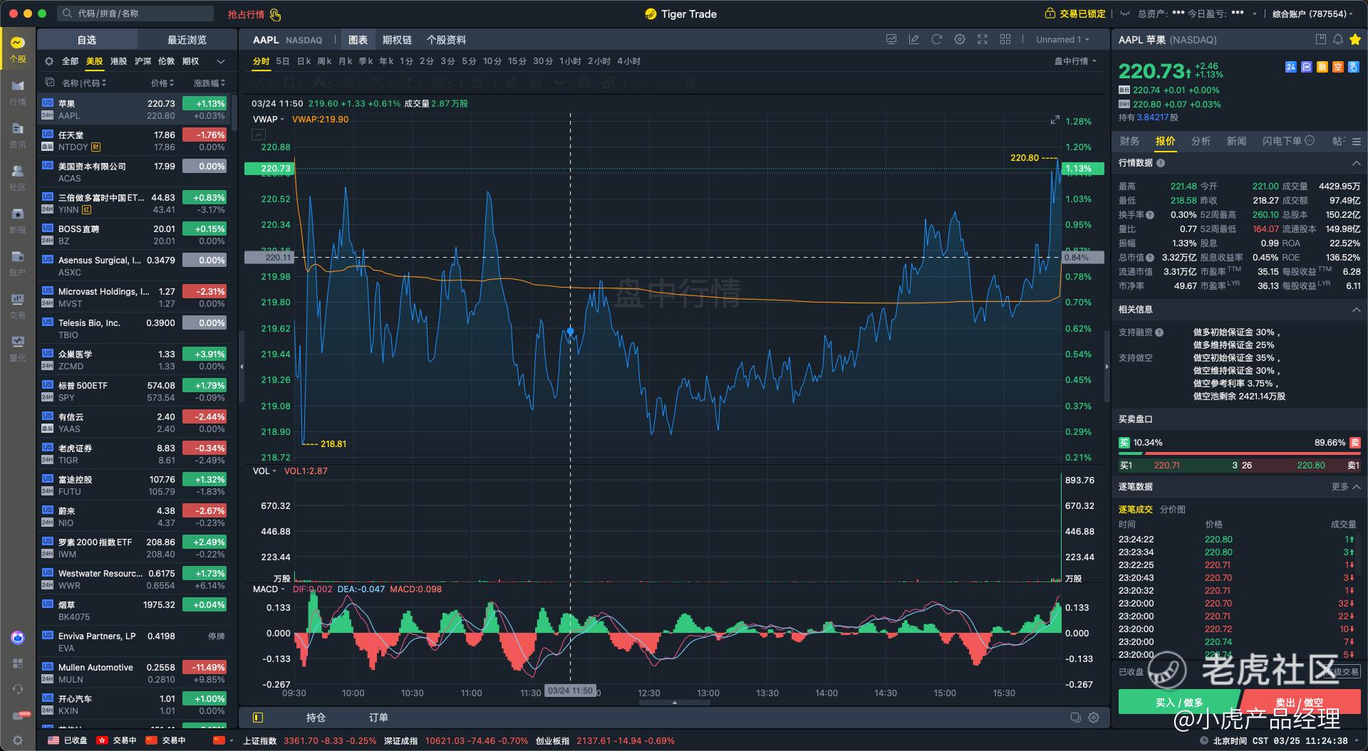Image resolution: width=1368 pixels, height=751 pixels.
Task: Open 个股资料 stock profile tab
Action: pyautogui.click(x=446, y=40)
